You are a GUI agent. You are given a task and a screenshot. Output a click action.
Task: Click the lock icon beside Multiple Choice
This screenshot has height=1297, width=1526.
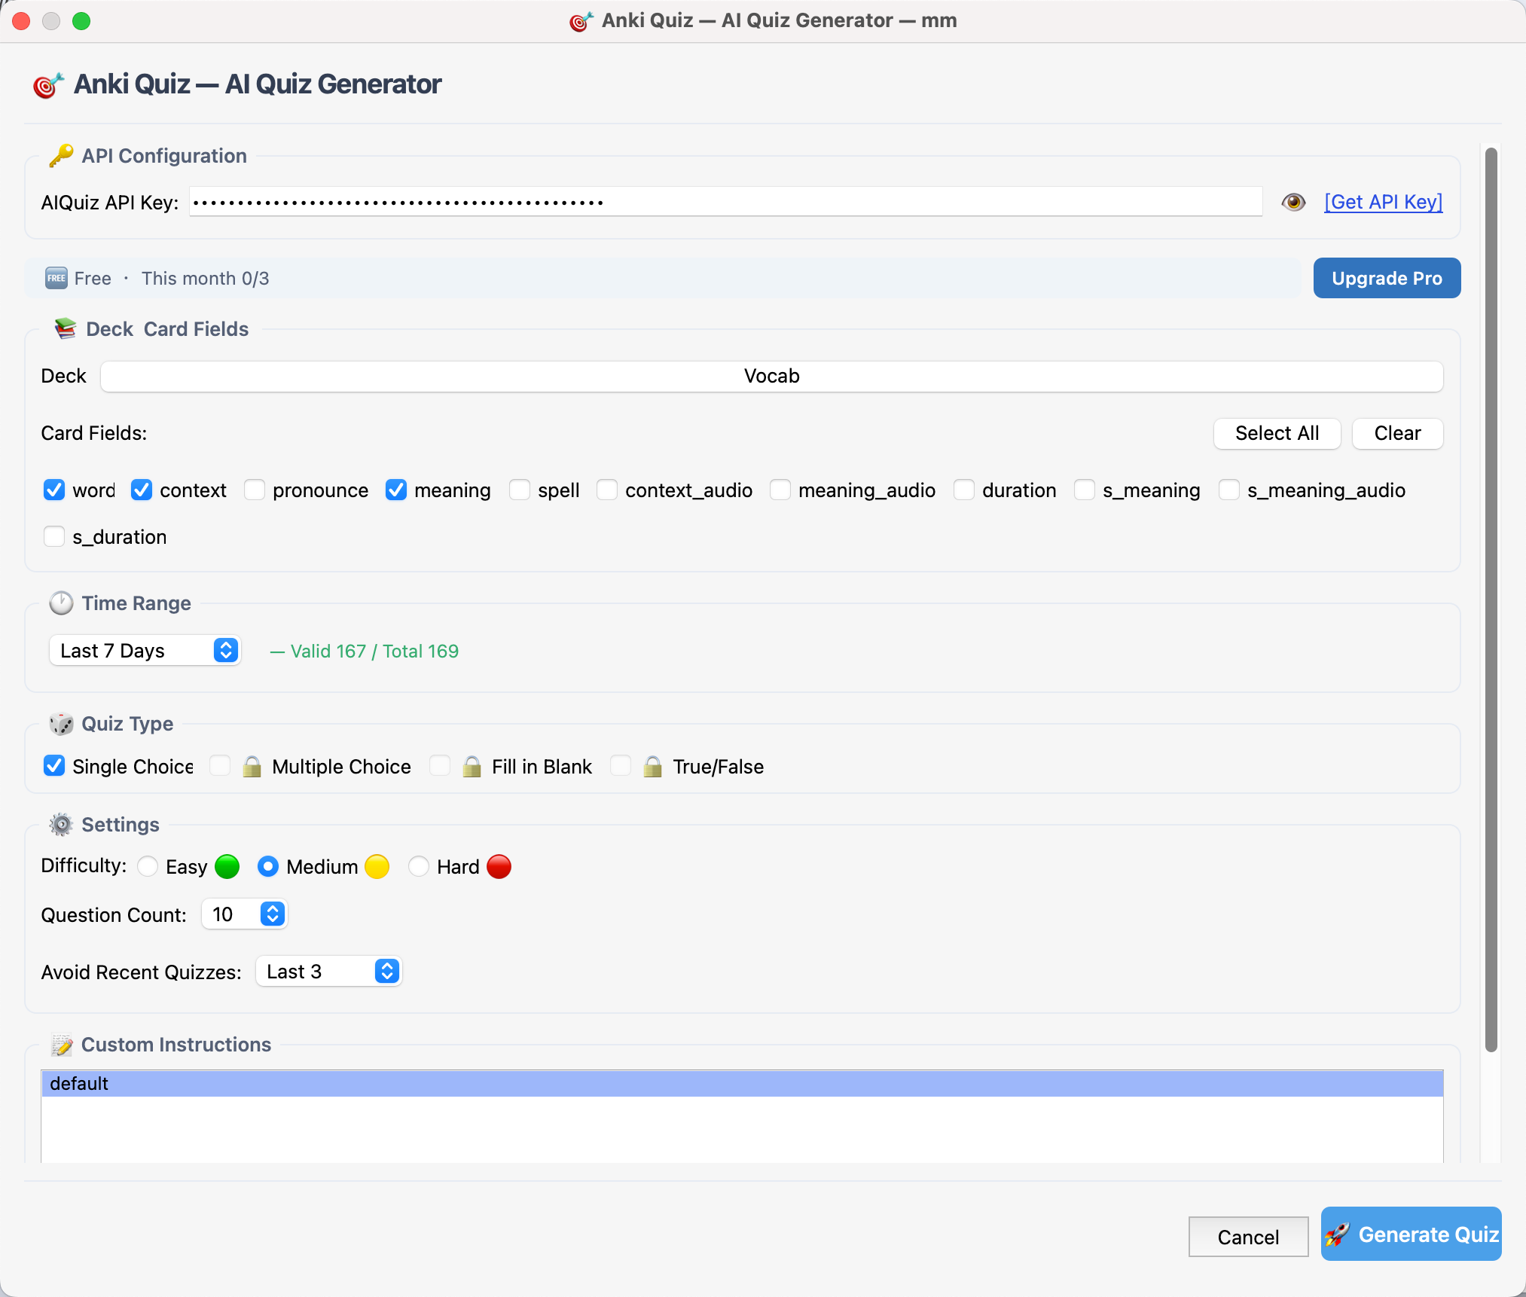[252, 767]
